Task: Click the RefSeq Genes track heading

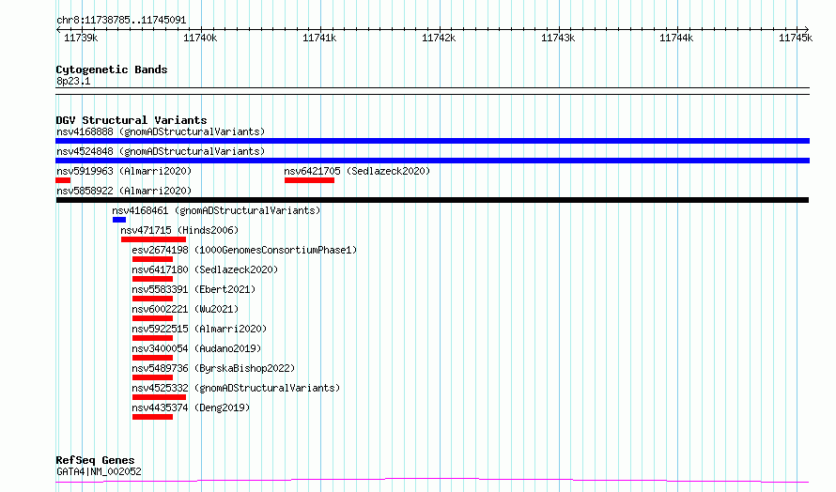Action: tap(95, 460)
